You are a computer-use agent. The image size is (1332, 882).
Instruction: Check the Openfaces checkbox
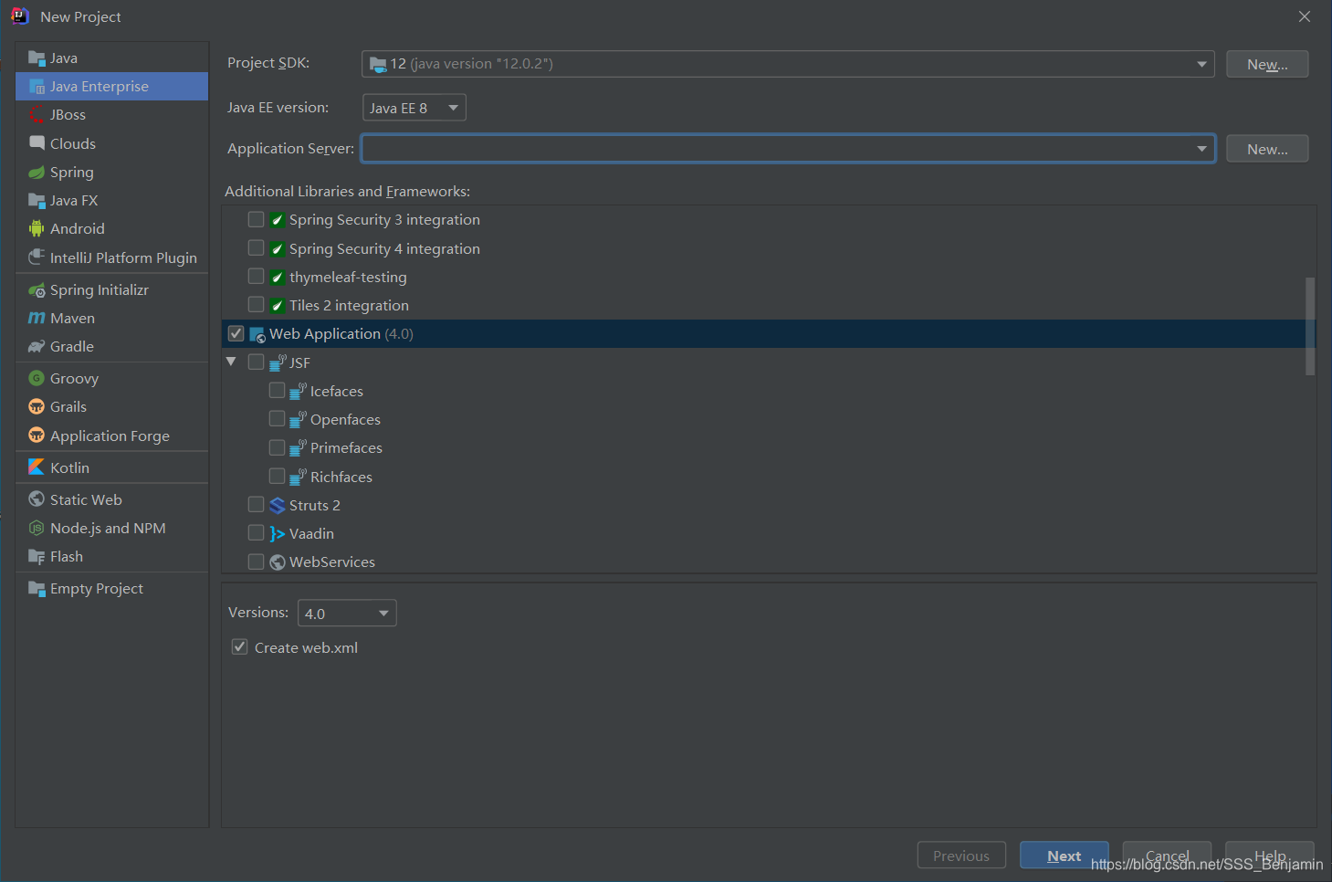pos(278,419)
